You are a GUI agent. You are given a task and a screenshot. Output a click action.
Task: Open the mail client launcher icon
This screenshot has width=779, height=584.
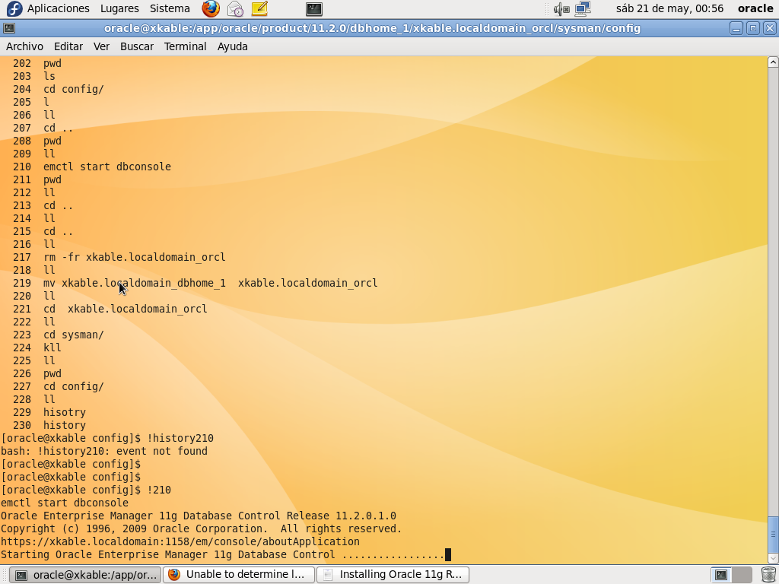pyautogui.click(x=235, y=8)
